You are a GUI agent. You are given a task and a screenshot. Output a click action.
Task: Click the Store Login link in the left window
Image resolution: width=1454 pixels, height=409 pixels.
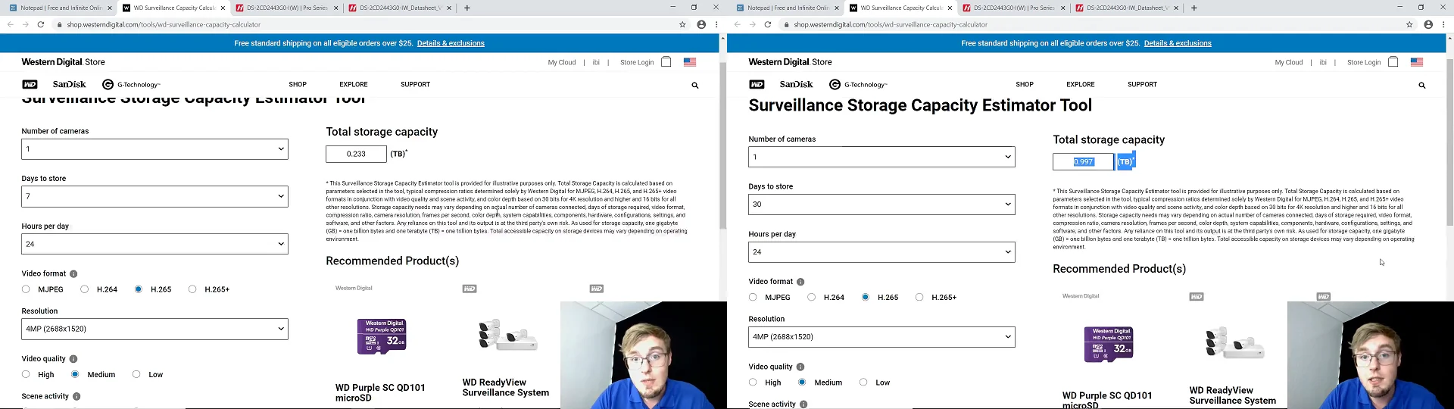click(637, 62)
